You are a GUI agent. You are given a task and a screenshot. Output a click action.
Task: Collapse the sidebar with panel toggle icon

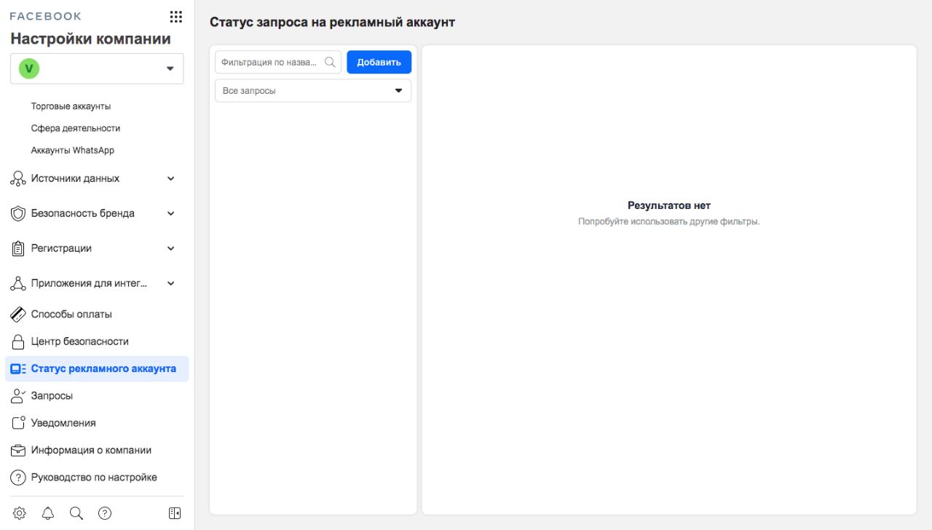(x=175, y=513)
